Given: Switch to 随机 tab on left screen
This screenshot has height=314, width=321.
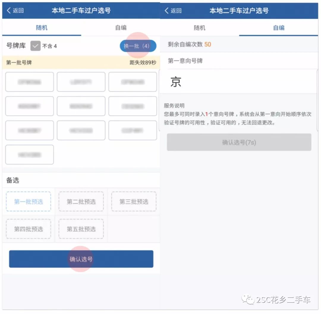Looking at the screenshot, I should (42, 28).
